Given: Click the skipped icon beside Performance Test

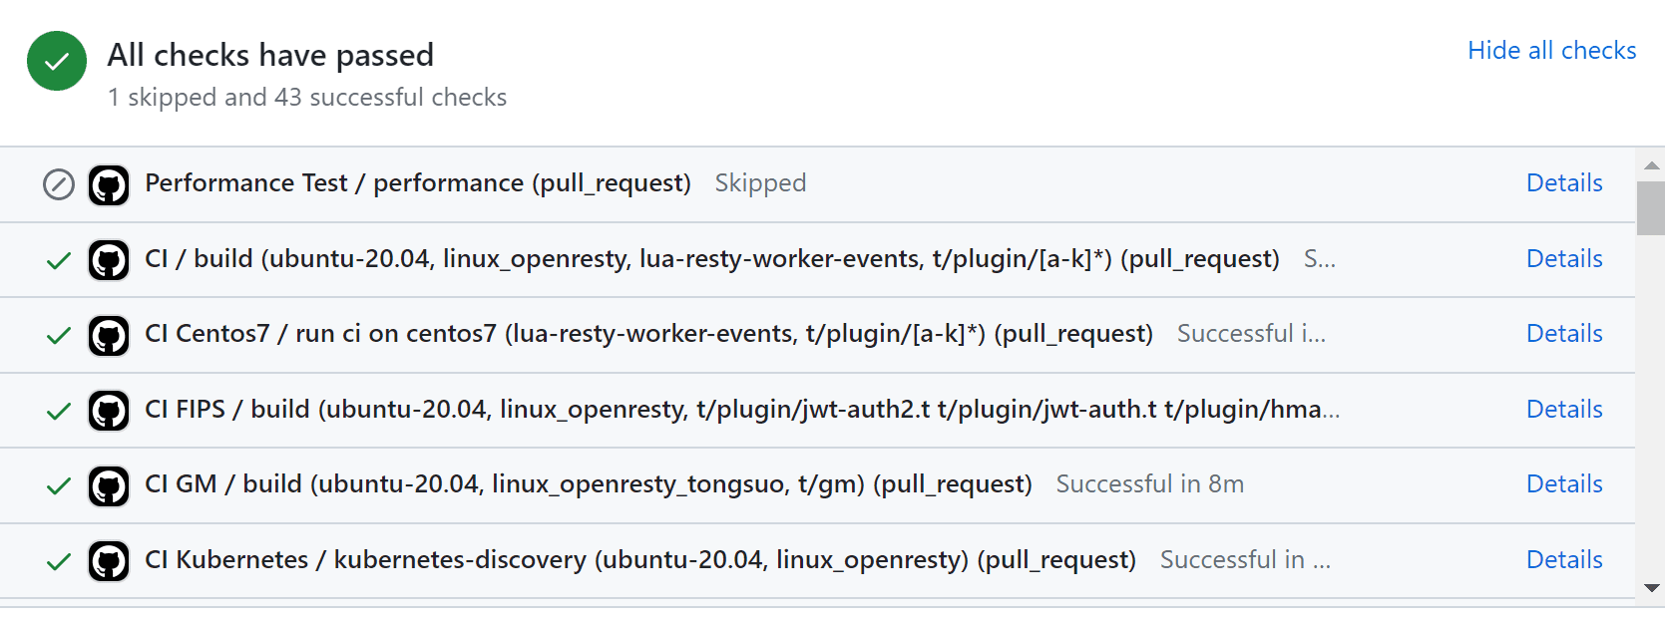Looking at the screenshot, I should (x=59, y=184).
